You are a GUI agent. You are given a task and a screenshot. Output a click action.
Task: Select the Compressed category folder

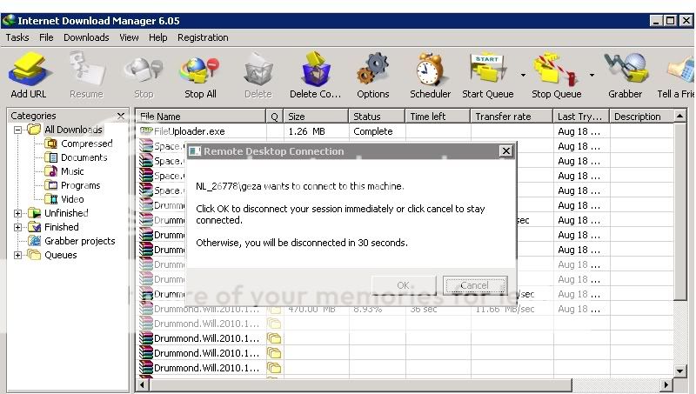coord(86,144)
